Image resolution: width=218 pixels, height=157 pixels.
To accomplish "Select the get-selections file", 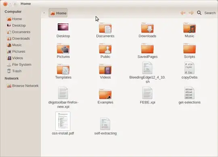I will point(189,93).
